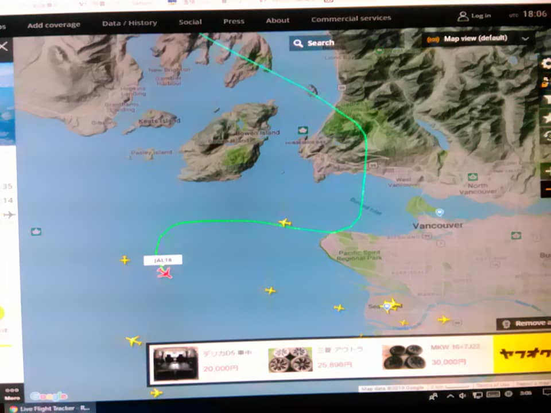Click the search magnifier icon
The image size is (551, 413).
298,43
